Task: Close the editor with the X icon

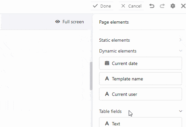Action: tap(183, 6)
